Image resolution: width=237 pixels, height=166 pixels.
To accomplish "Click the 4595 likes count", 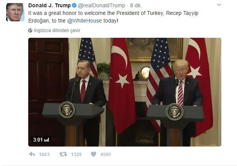I will pyautogui.click(x=106, y=154).
